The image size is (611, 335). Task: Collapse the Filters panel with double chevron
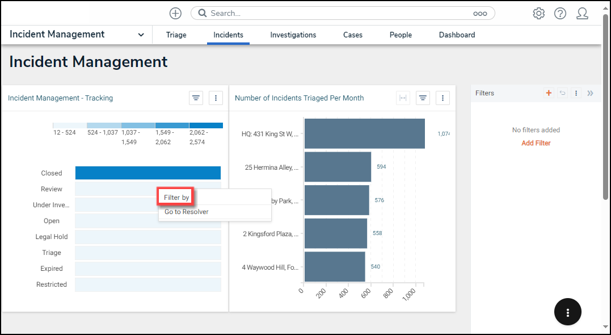pos(590,93)
